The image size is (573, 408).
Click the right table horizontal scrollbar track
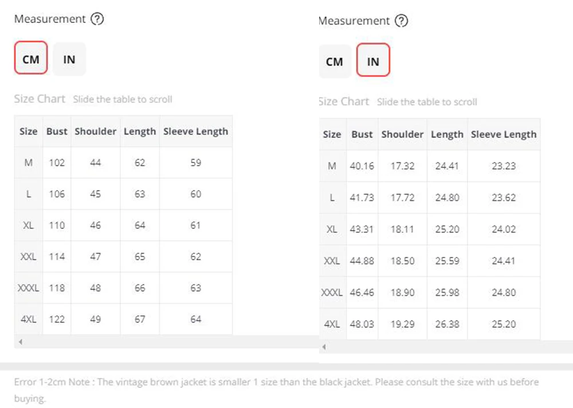point(446,347)
